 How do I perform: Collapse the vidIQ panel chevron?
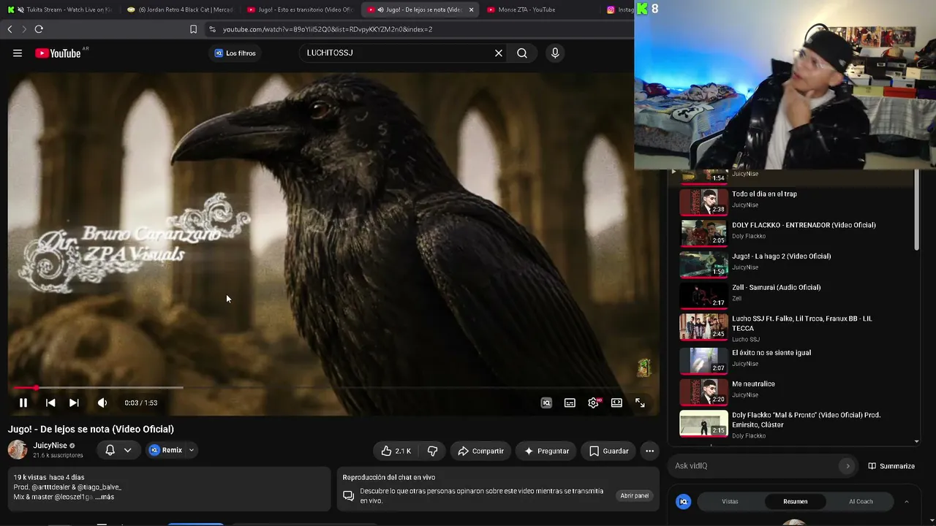tap(906, 502)
